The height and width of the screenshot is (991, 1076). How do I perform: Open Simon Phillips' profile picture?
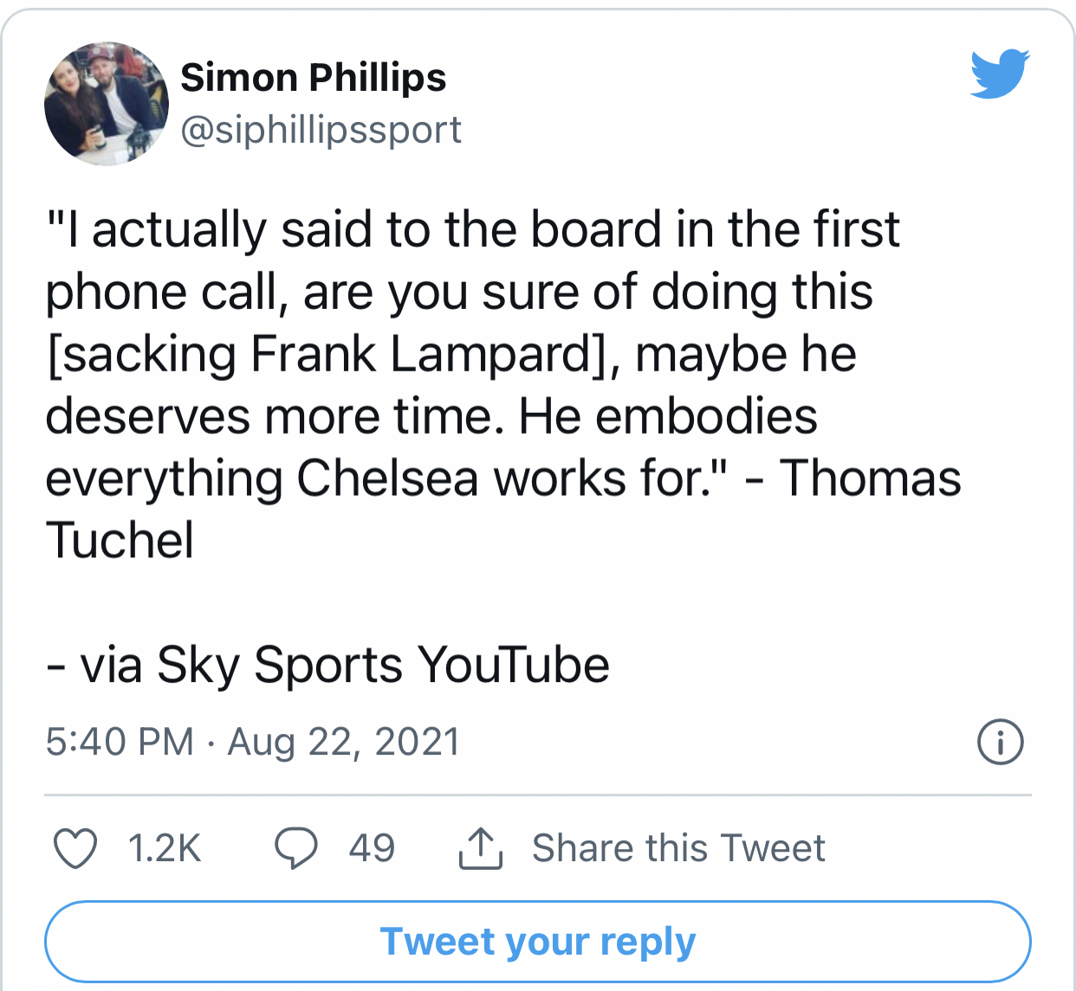[x=107, y=104]
